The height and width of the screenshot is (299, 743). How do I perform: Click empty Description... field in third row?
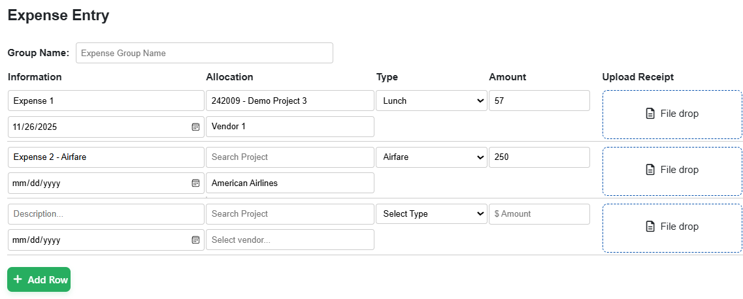(x=106, y=214)
